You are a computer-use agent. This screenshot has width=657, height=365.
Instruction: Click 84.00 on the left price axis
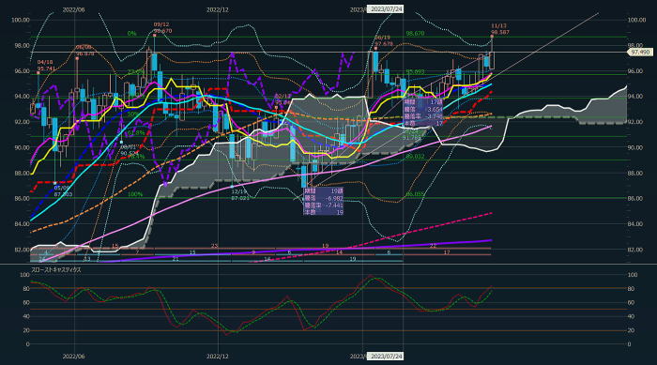click(x=22, y=224)
